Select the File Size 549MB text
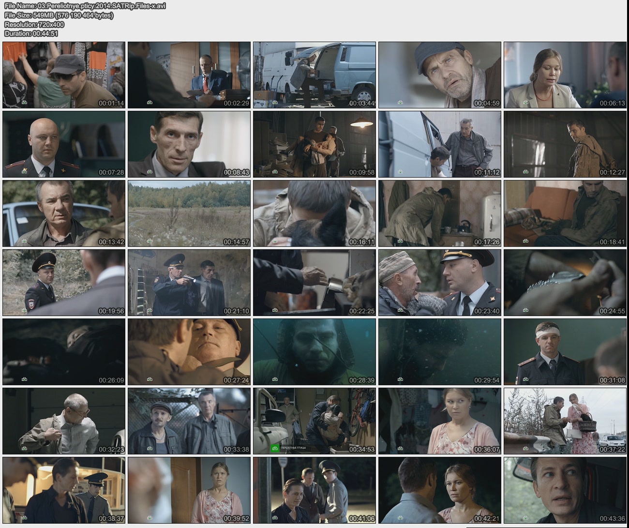 click(59, 15)
